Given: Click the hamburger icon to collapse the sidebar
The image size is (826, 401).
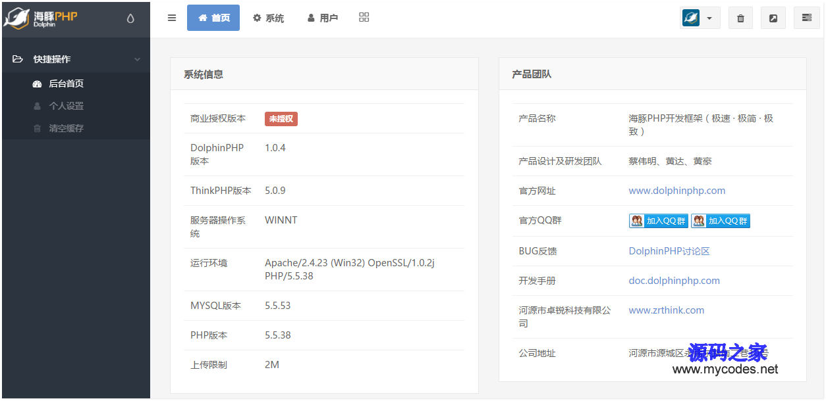Looking at the screenshot, I should point(172,18).
